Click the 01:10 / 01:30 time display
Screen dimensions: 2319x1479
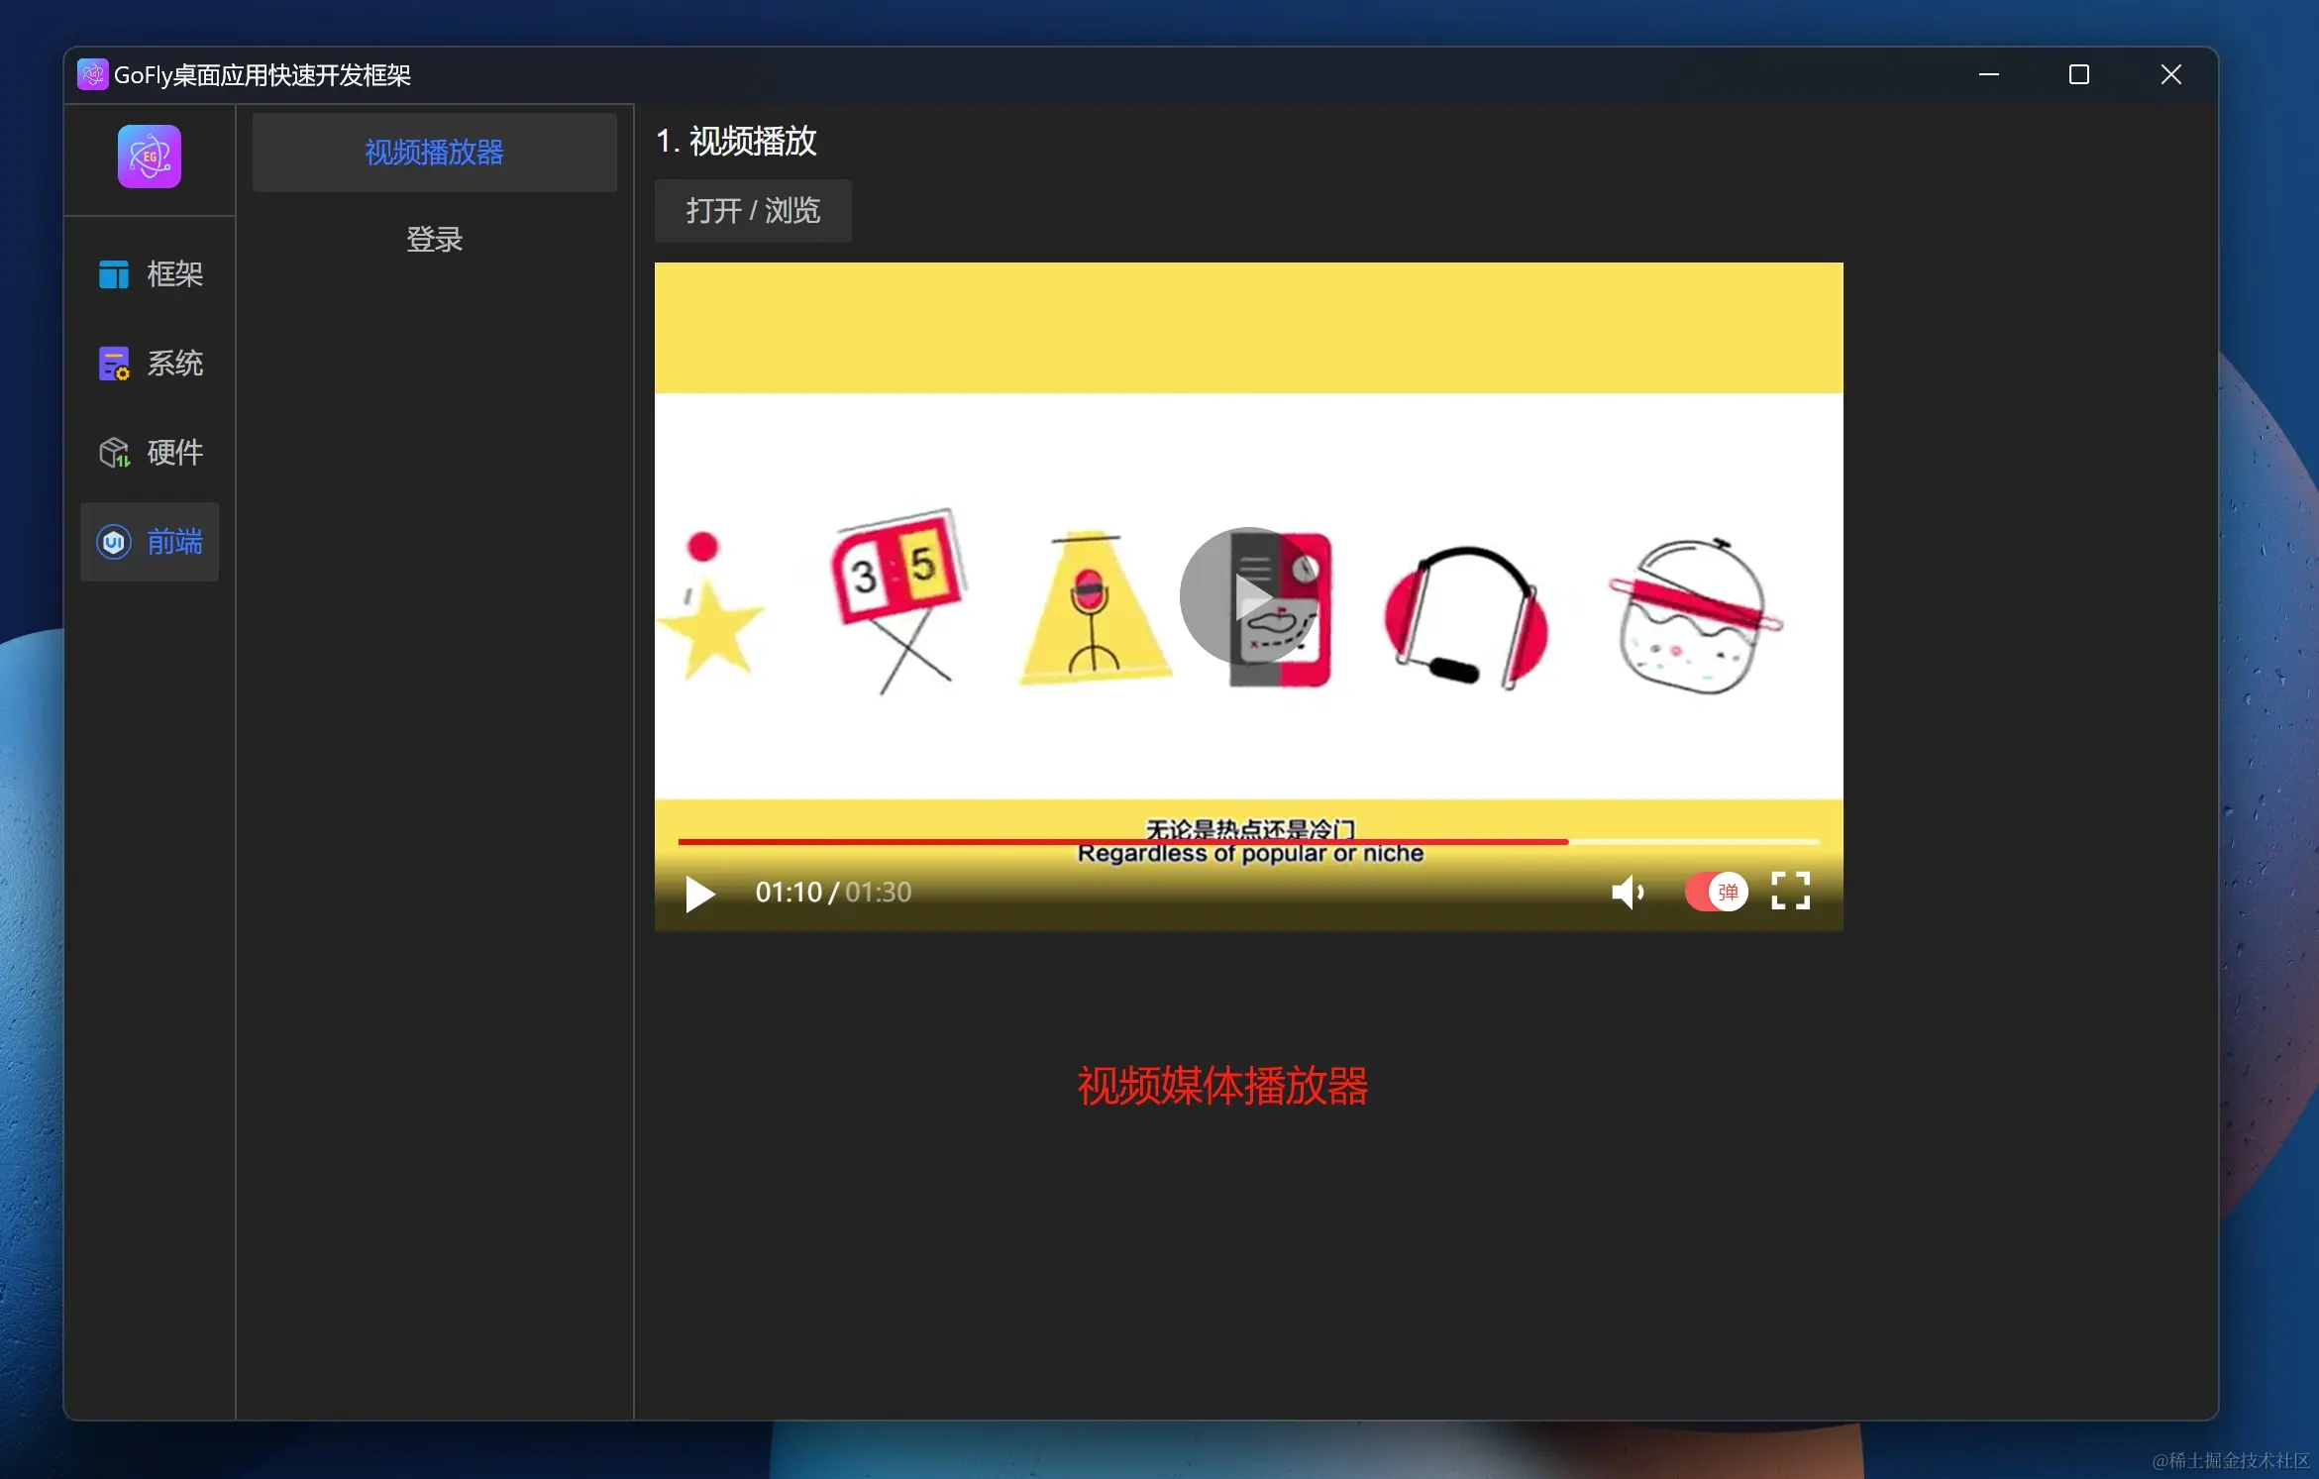833,893
